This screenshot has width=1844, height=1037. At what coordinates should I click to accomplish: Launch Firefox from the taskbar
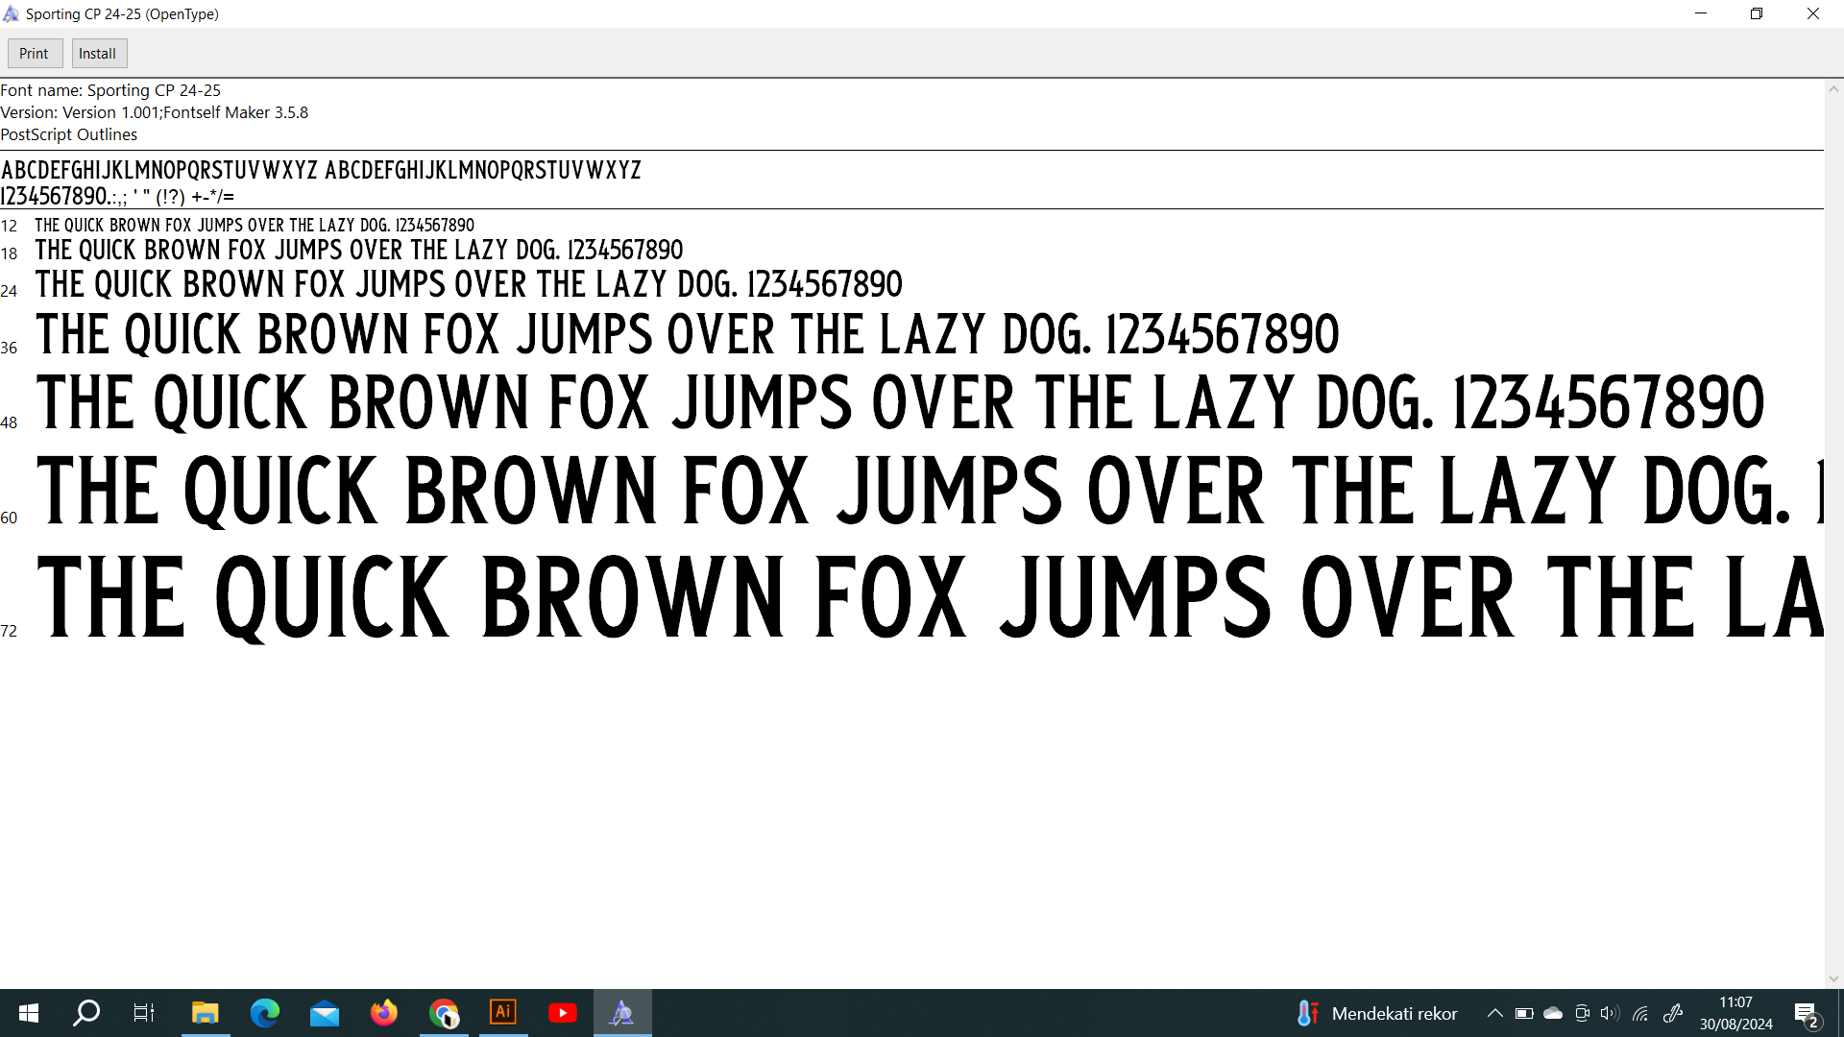pos(384,1013)
